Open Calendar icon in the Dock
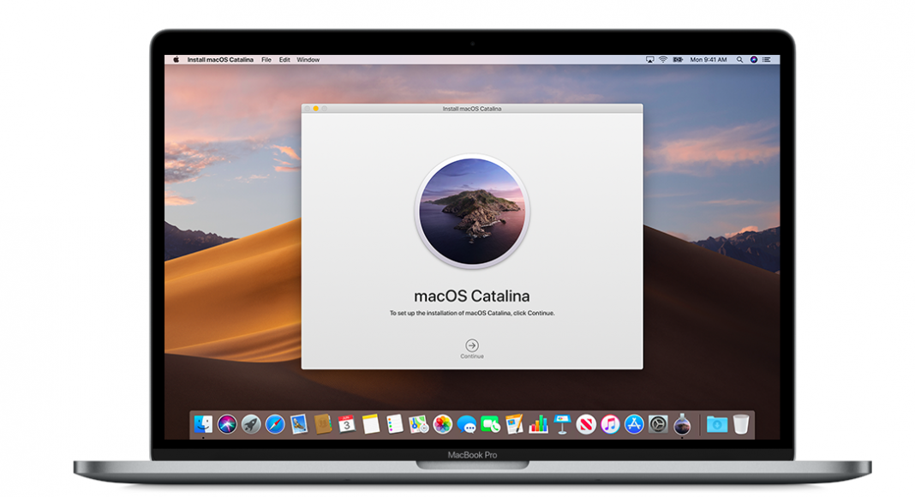The height and width of the screenshot is (497, 915). click(347, 424)
